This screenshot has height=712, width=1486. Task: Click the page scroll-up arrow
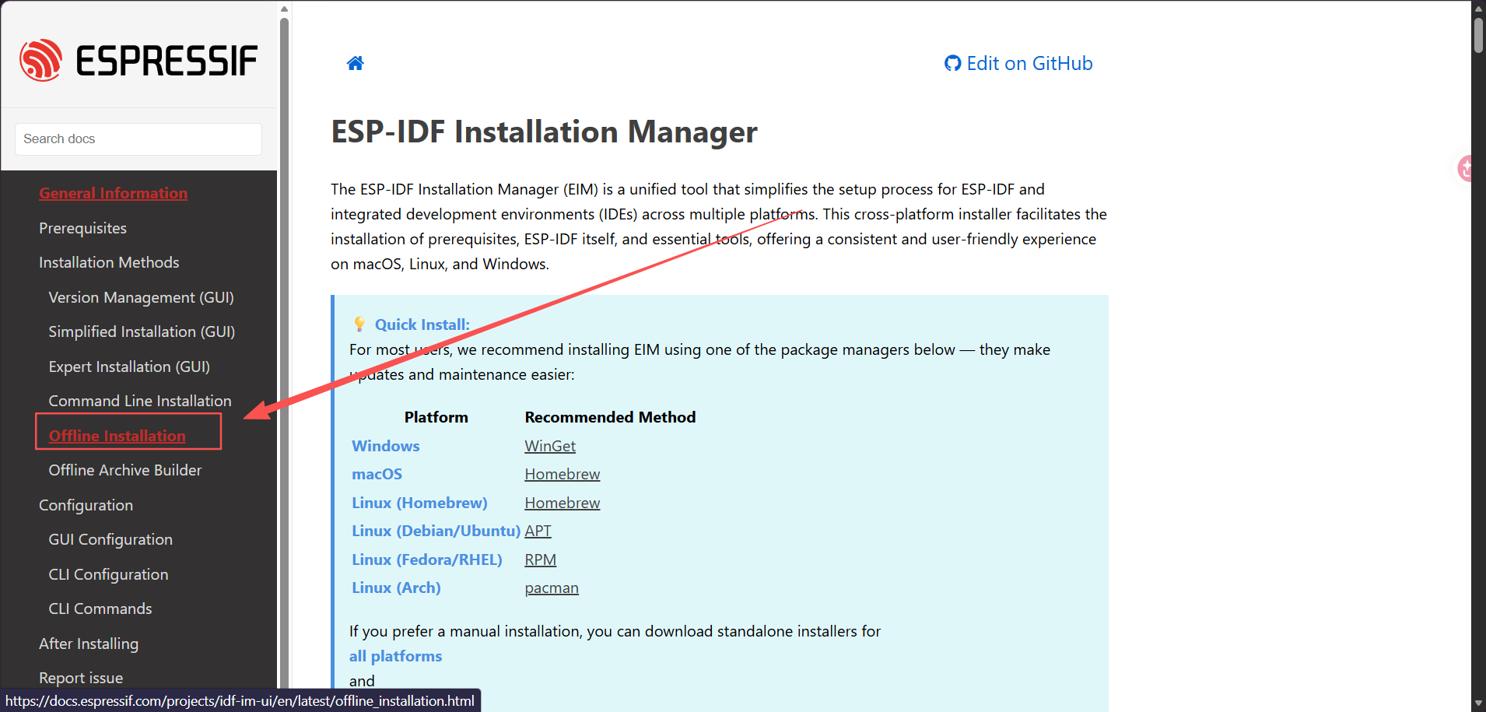(x=1478, y=9)
